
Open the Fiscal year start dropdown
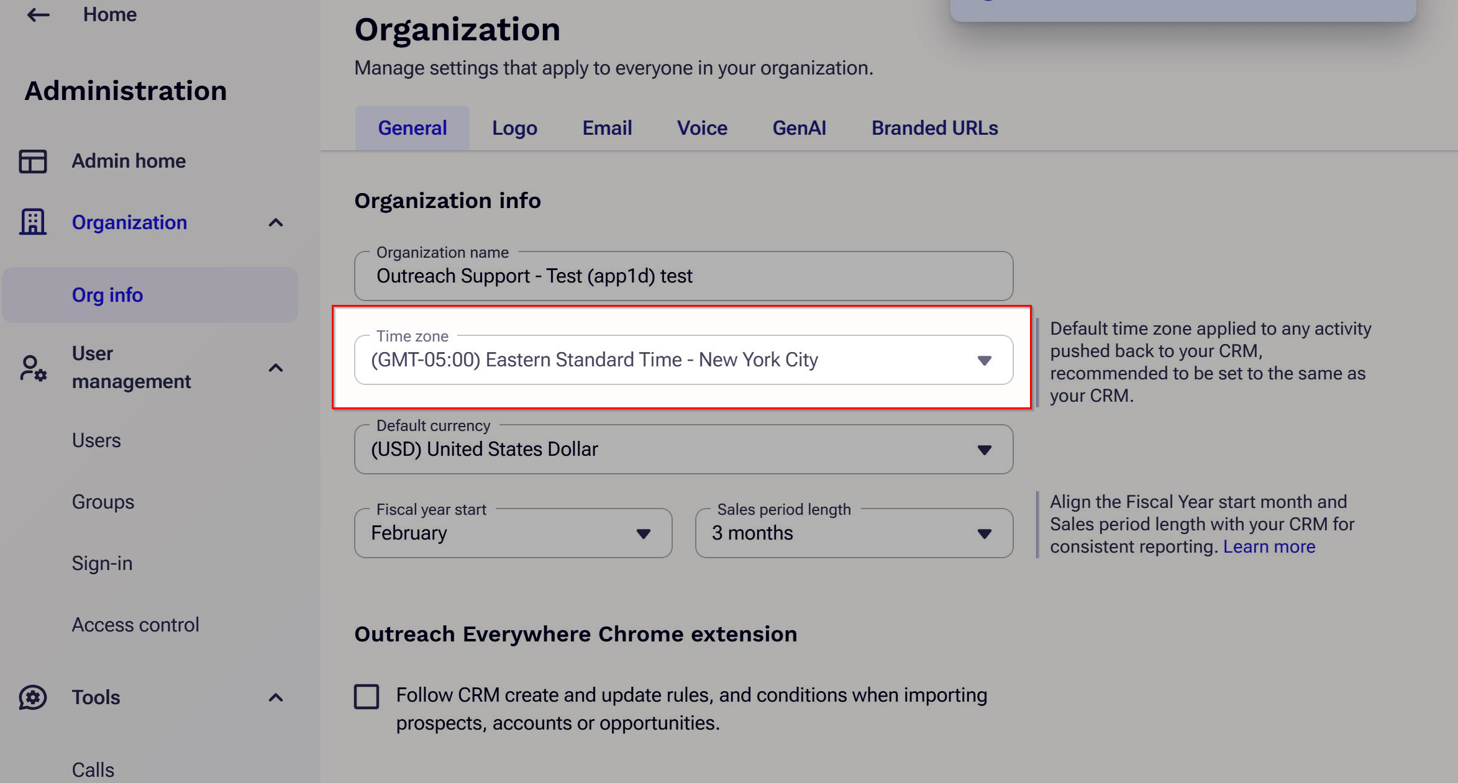[x=513, y=533]
